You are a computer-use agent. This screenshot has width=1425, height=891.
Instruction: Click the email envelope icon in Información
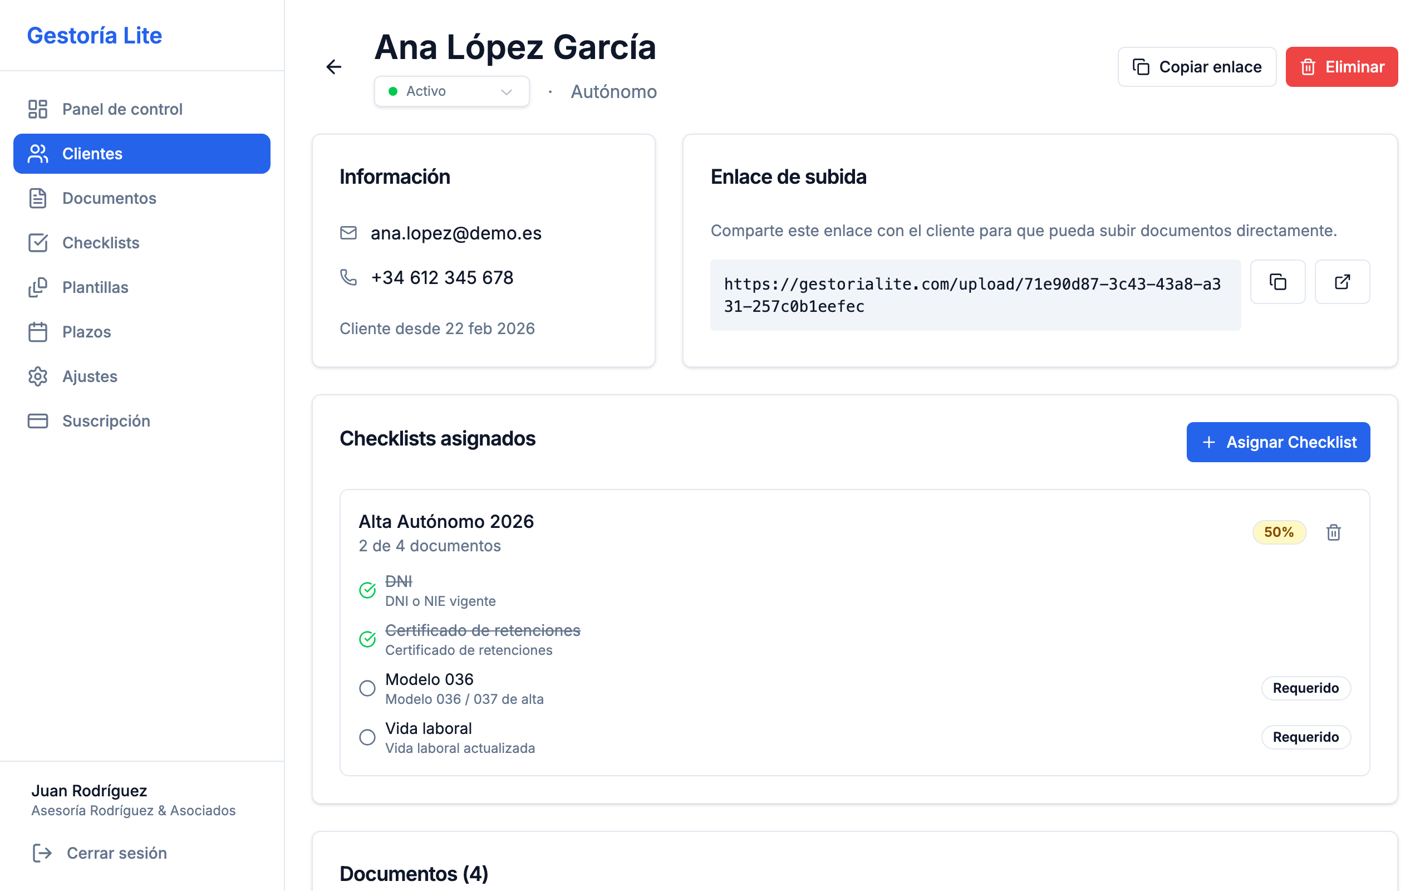(x=348, y=233)
